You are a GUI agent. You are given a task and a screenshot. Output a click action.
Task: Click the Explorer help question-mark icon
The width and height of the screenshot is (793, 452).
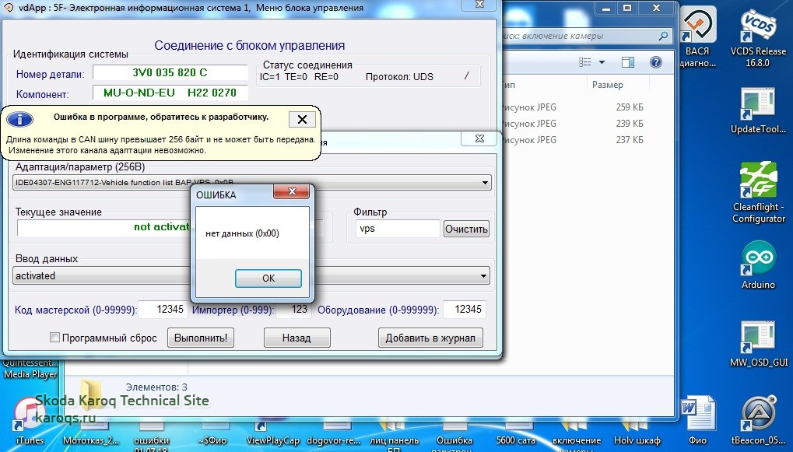[x=658, y=62]
